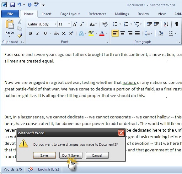Click the Multilevel List icon
The image size is (182, 174).
point(137,24)
